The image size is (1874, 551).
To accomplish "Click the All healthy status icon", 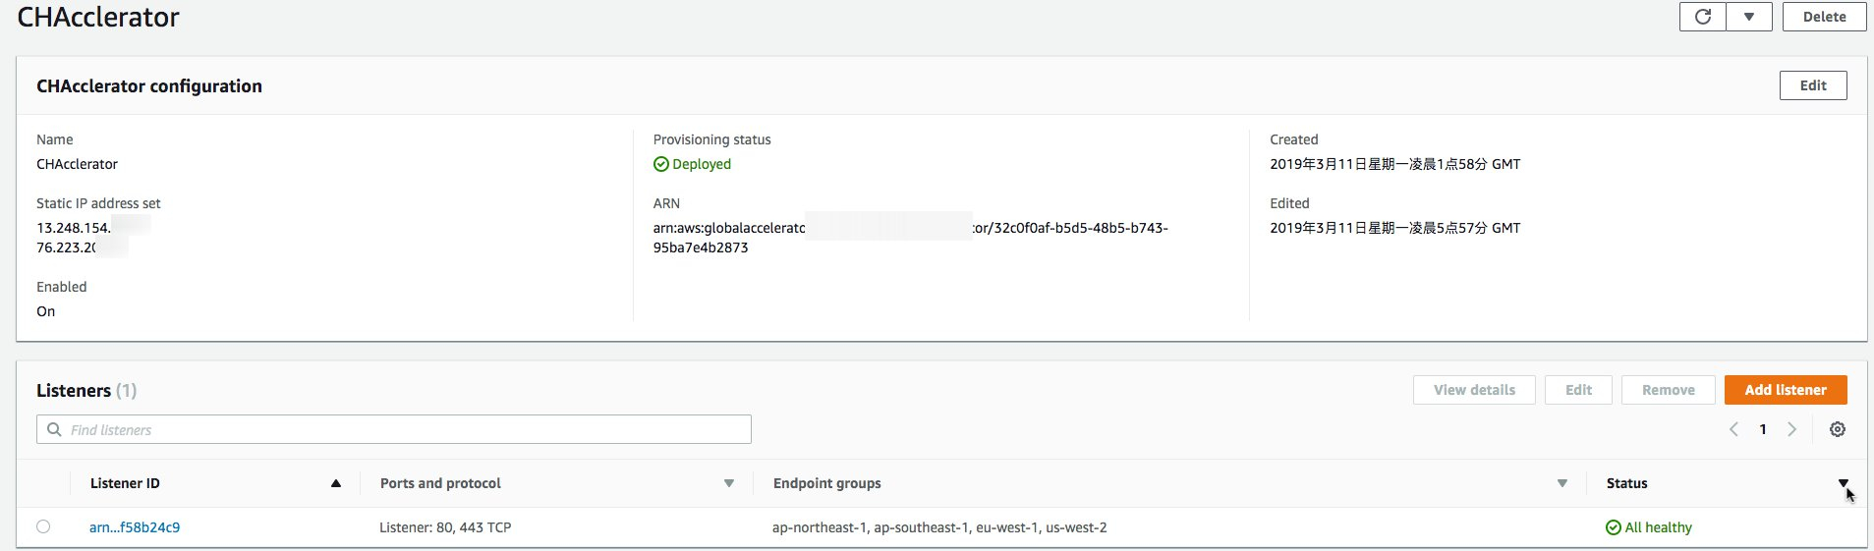I will 1613,527.
